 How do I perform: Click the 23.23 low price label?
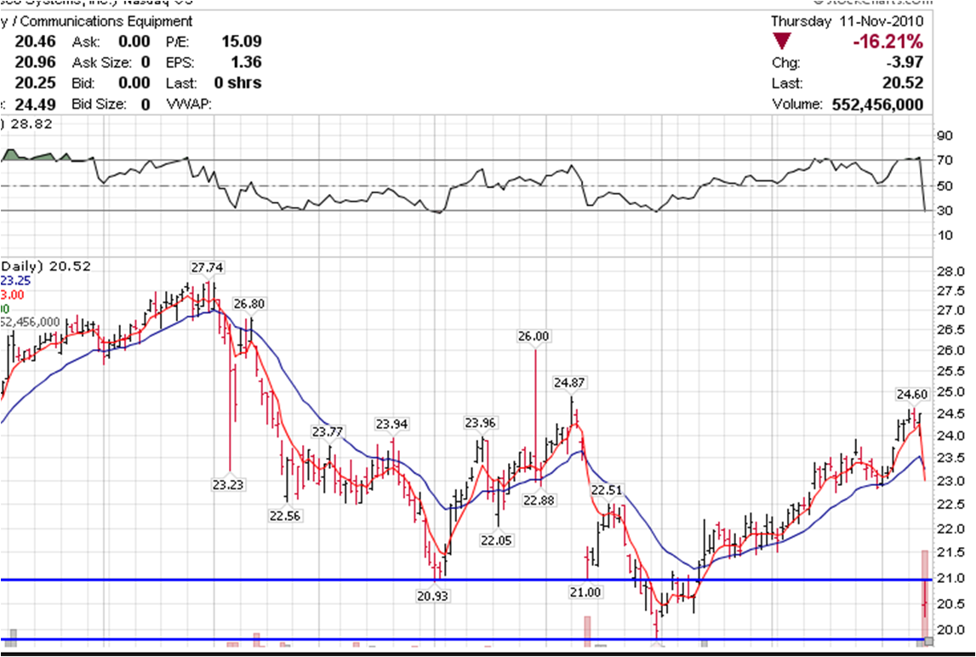point(228,484)
